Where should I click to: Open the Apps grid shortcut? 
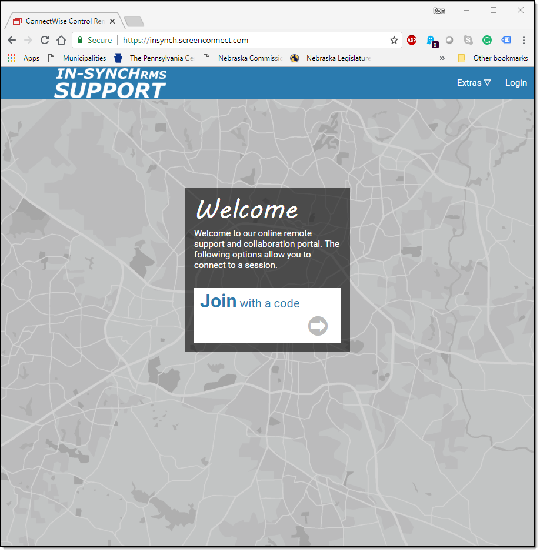click(x=24, y=58)
